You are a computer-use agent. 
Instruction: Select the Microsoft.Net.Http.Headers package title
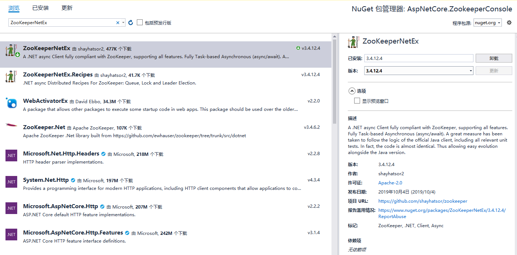[x=61, y=154]
